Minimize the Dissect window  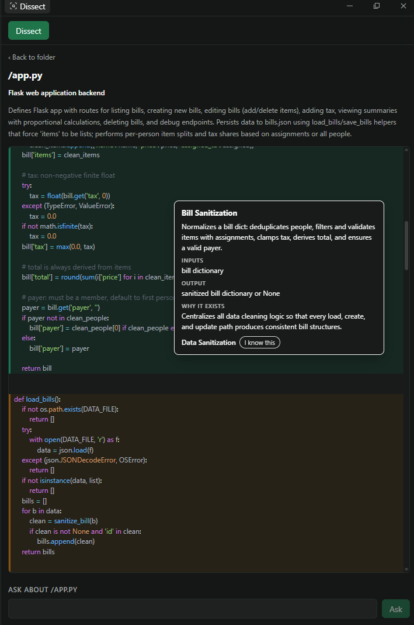350,6
